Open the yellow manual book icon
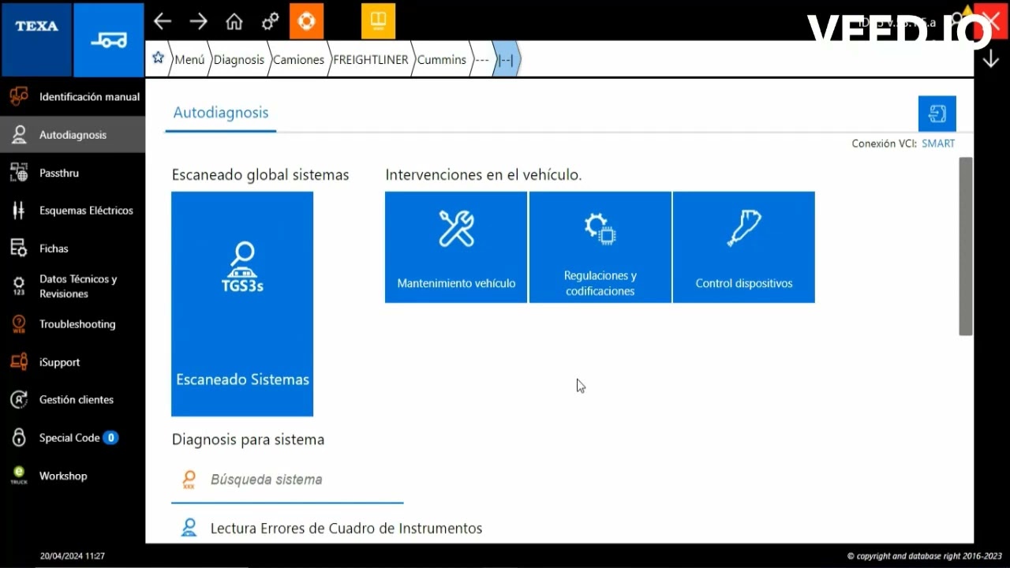Screen dimensions: 1010x568 pyautogui.click(x=378, y=21)
